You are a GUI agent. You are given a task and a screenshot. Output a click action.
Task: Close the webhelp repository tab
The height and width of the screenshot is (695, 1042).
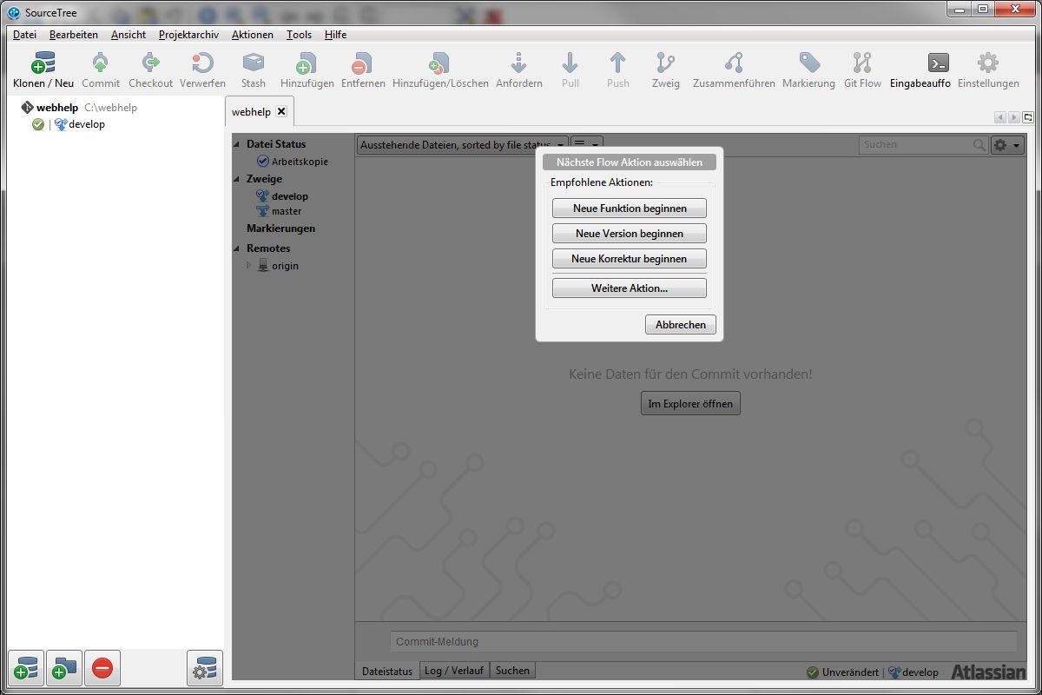coord(281,112)
